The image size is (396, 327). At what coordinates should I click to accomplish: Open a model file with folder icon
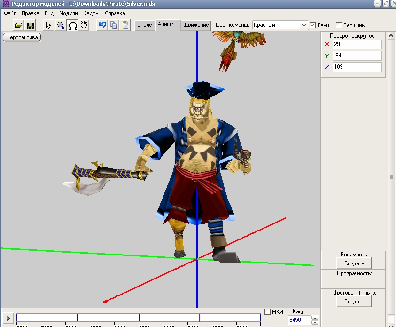coord(18,25)
